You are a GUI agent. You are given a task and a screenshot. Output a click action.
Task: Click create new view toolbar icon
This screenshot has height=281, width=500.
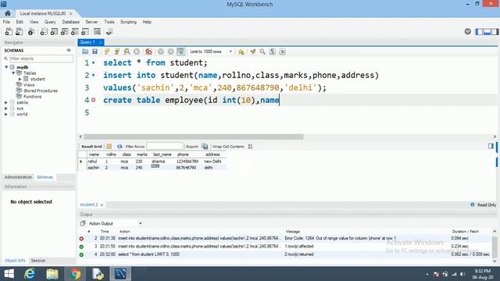coord(64,31)
